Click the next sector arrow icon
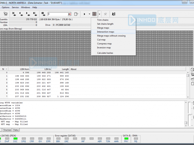The image size is (194, 145). pos(28,14)
